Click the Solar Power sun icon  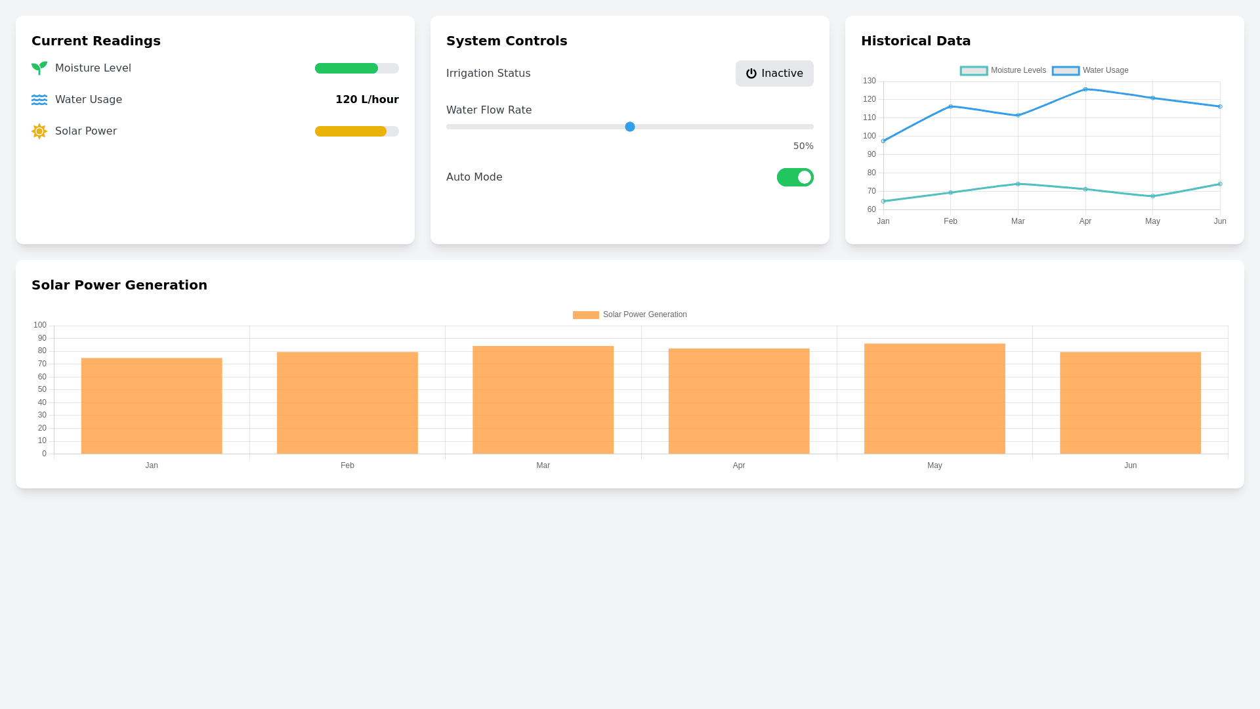tap(39, 131)
